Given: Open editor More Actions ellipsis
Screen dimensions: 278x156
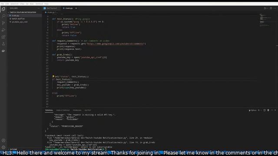Looking at the screenshot, I should 275,8.
